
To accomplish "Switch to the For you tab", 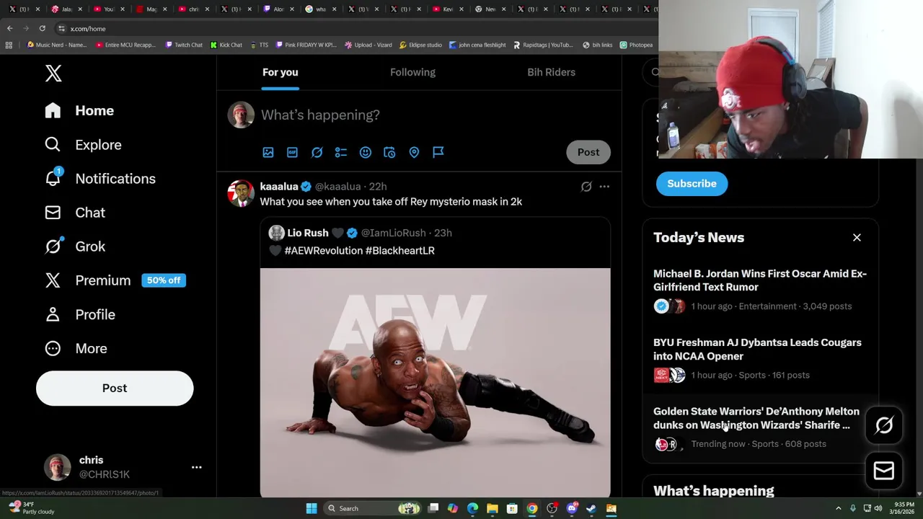I will 280,72.
